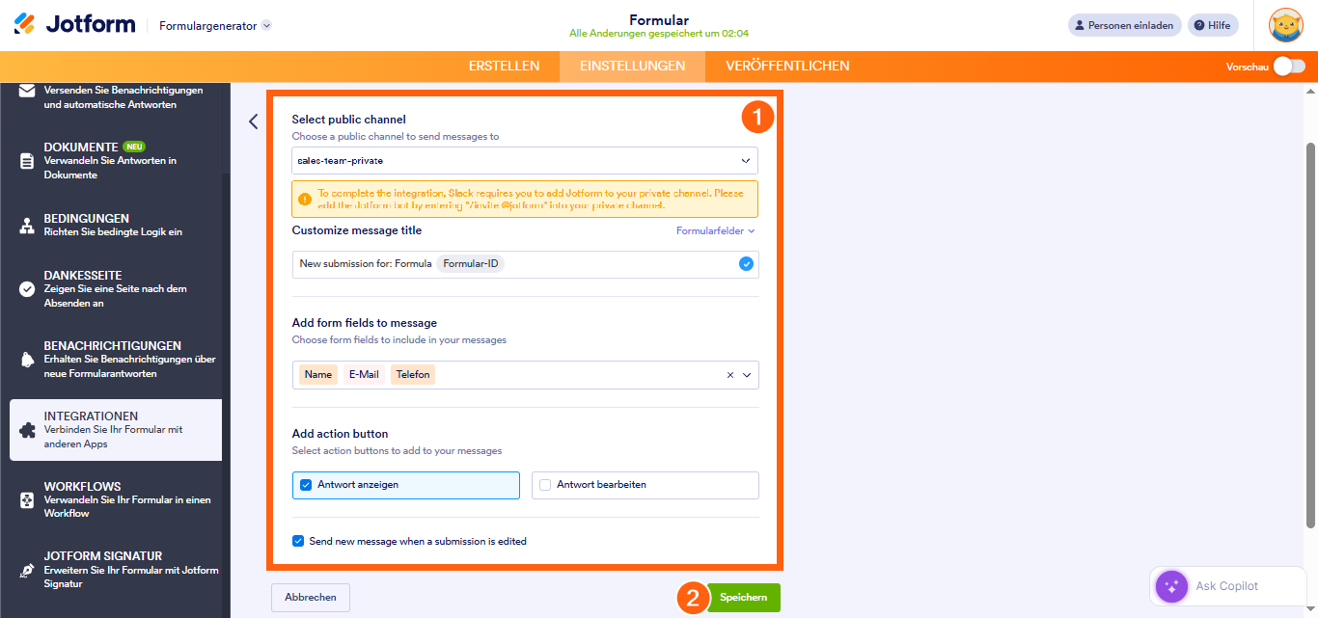
Task: Click the green Speichern button
Action: click(743, 598)
